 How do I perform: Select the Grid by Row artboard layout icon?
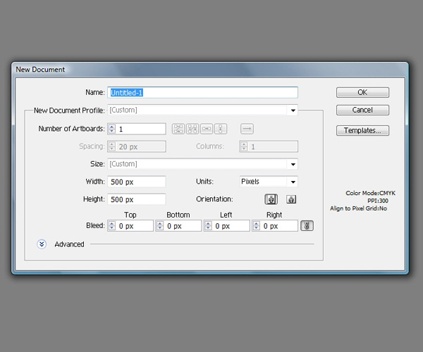click(x=178, y=129)
